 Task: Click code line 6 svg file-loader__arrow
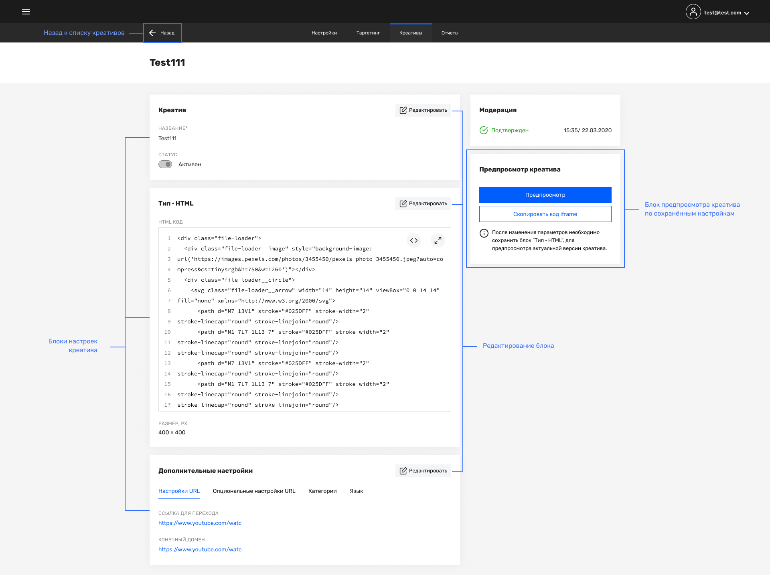pos(315,290)
